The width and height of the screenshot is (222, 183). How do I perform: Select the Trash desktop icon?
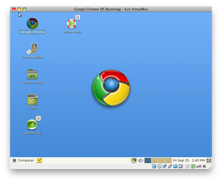point(32,99)
